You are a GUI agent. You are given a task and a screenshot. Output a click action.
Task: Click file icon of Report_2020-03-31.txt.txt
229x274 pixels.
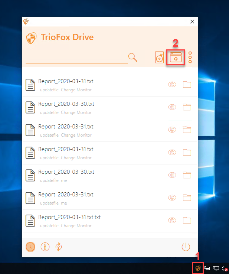point(30,221)
